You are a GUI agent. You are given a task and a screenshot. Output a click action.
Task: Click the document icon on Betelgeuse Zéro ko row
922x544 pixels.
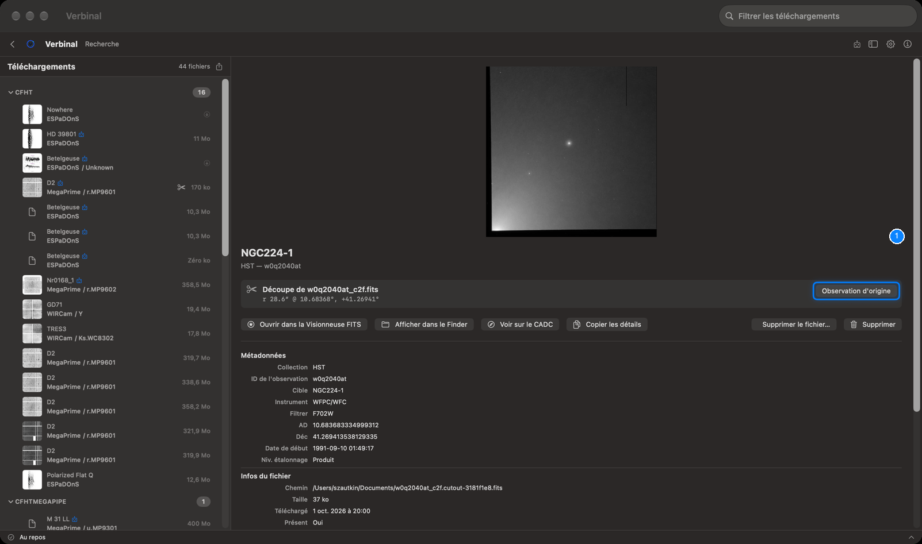click(x=32, y=261)
